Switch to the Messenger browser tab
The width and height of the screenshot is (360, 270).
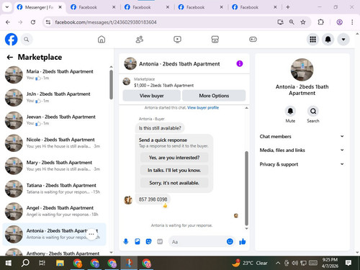[39, 7]
